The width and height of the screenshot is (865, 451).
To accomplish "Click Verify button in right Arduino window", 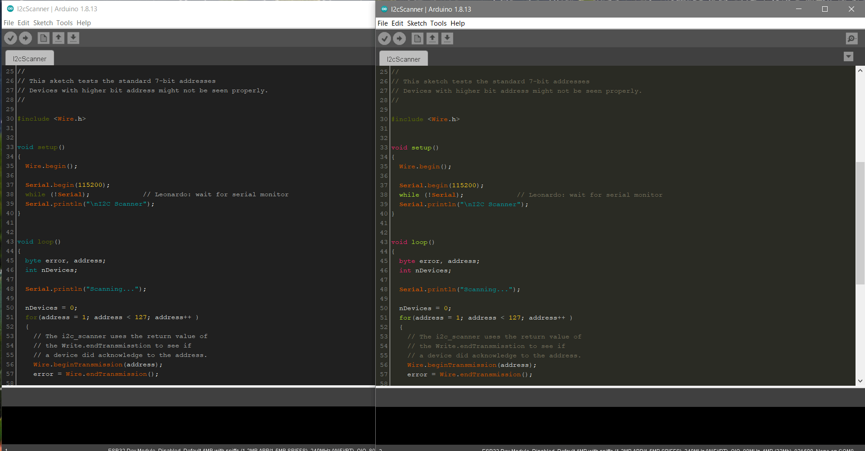I will 384,39.
